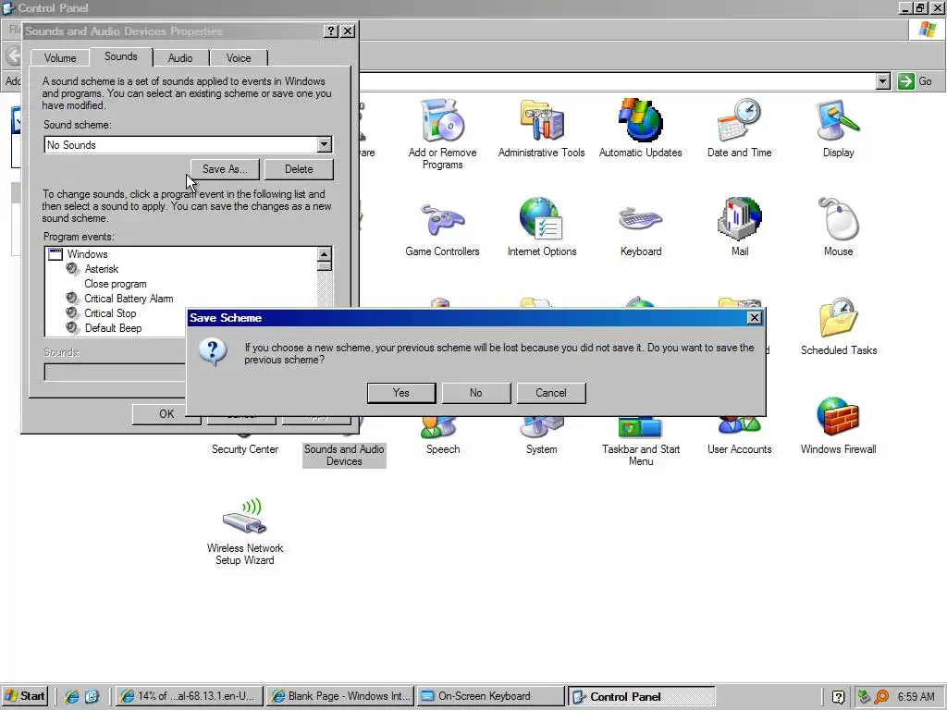Image resolution: width=947 pixels, height=710 pixels.
Task: Click Program events scroll up arrow
Action: [325, 254]
